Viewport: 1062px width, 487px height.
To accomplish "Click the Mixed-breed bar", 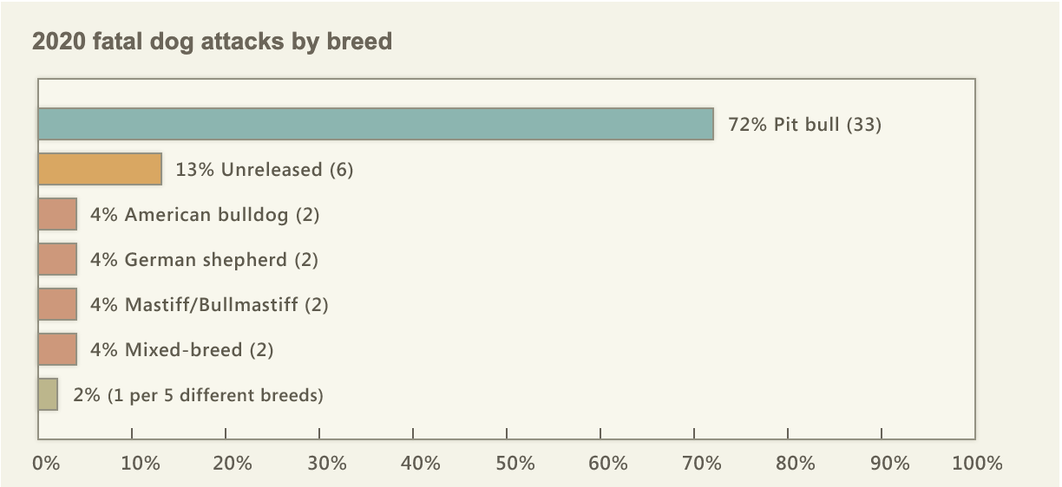I will click(57, 349).
